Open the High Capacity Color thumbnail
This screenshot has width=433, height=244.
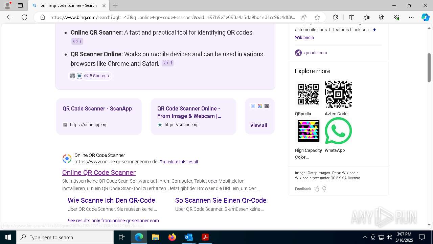point(308,131)
